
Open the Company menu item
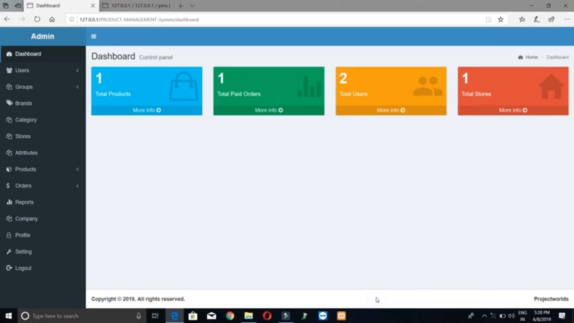pos(26,219)
